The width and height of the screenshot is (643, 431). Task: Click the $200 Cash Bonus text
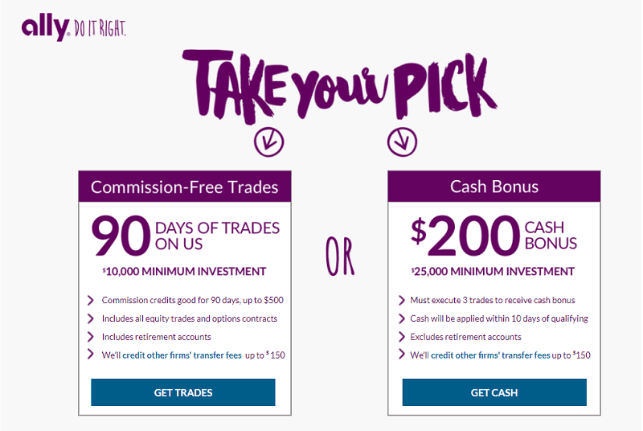pos(494,236)
